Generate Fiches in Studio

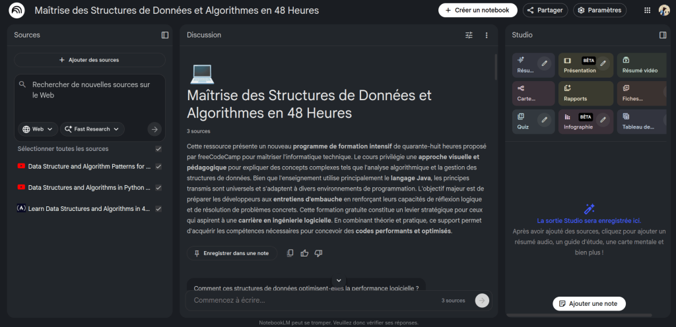coord(642,94)
